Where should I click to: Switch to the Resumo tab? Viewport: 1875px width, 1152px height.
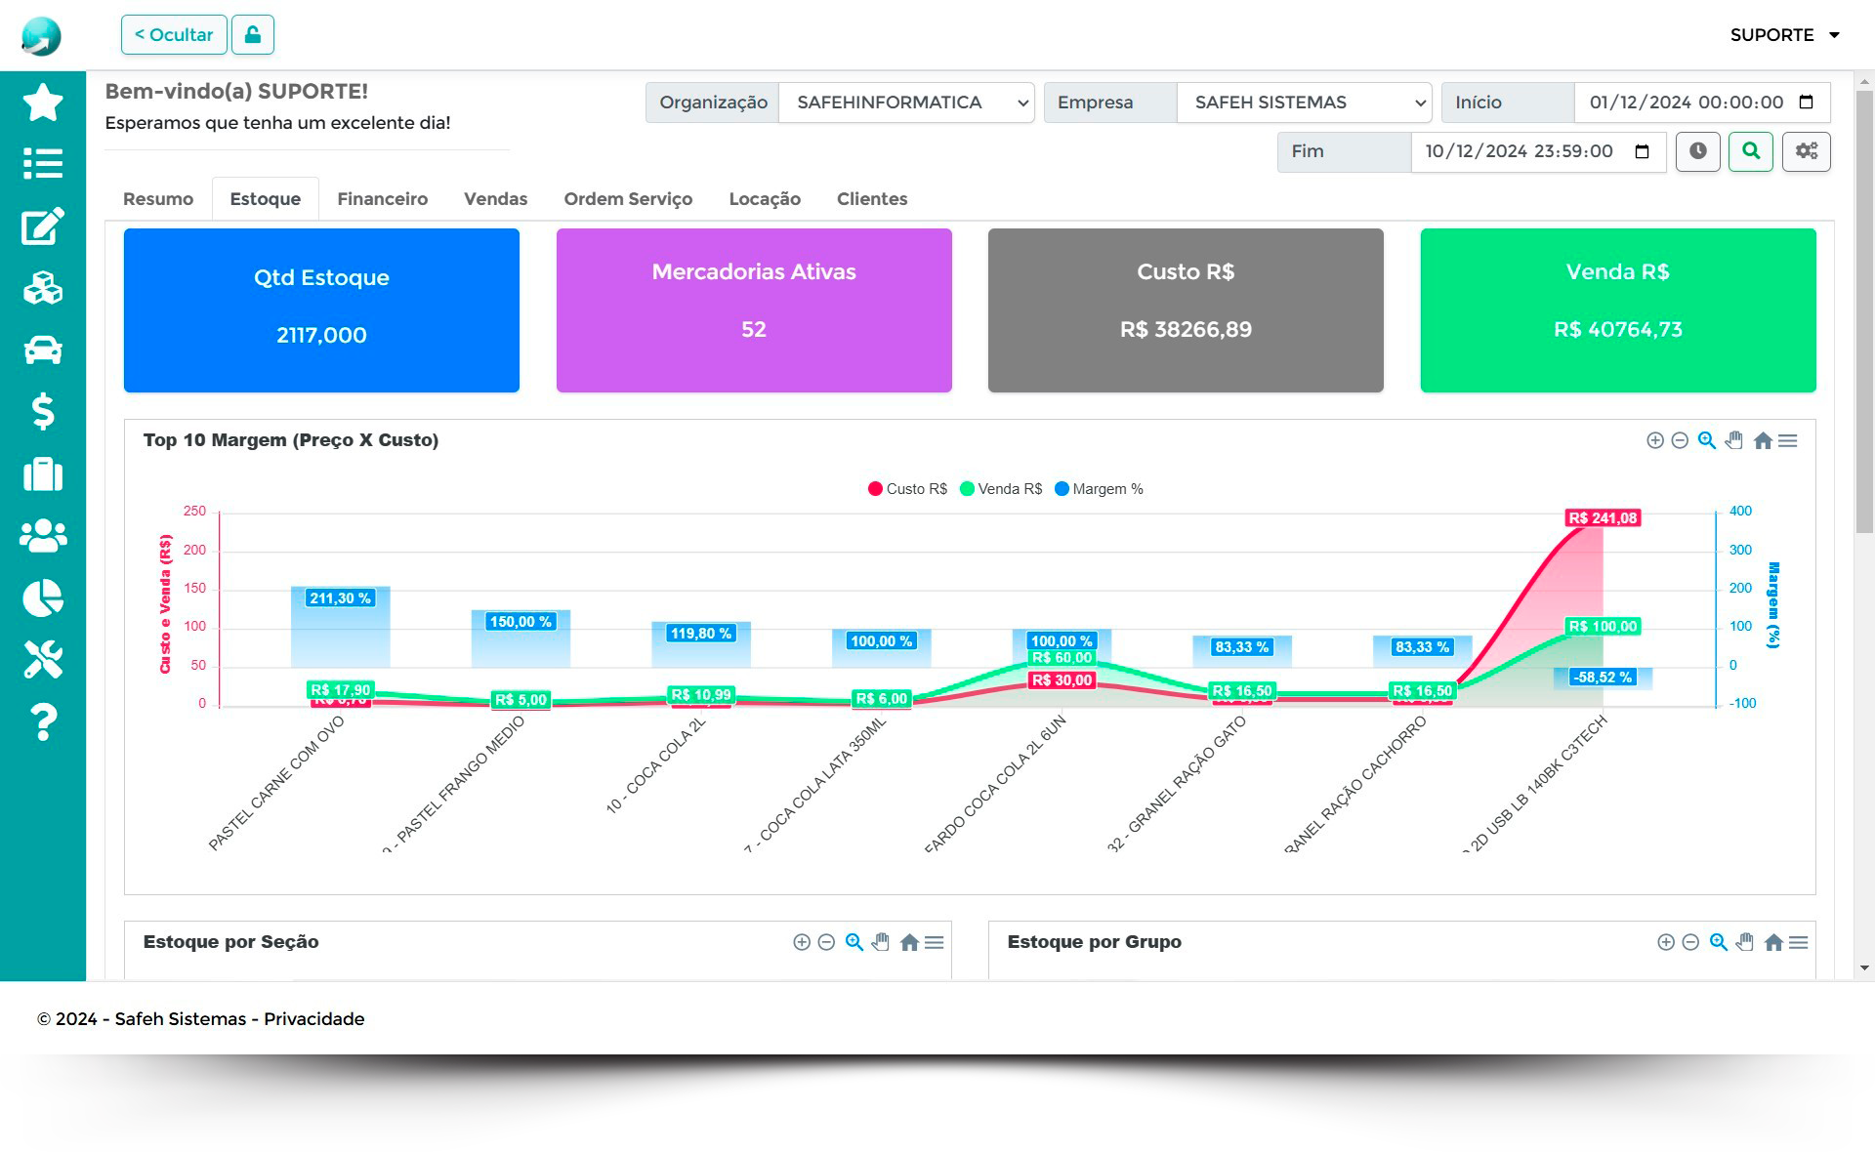point(158,199)
